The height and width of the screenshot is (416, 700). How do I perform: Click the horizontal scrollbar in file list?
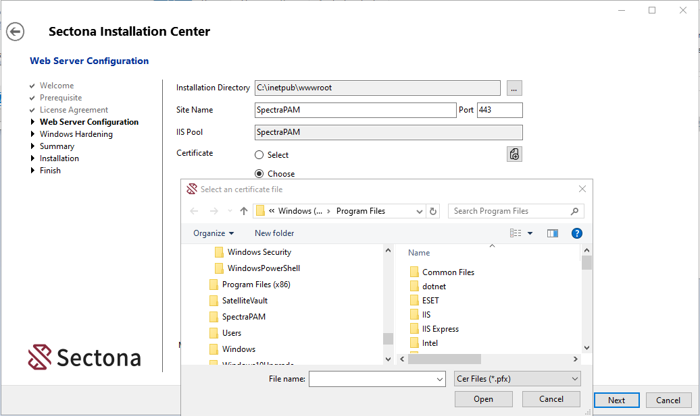(445, 359)
